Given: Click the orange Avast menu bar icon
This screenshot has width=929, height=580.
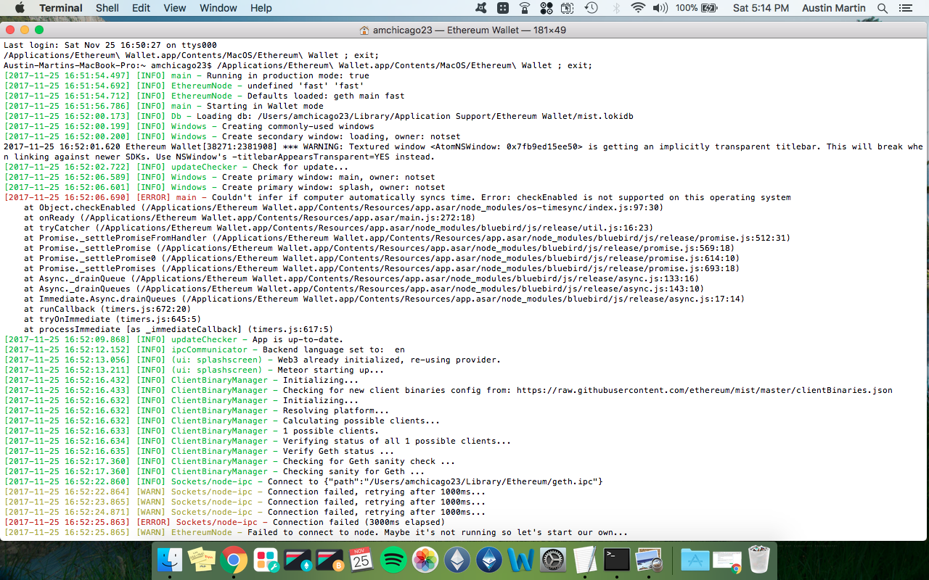Looking at the screenshot, I should pyautogui.click(x=482, y=8).
